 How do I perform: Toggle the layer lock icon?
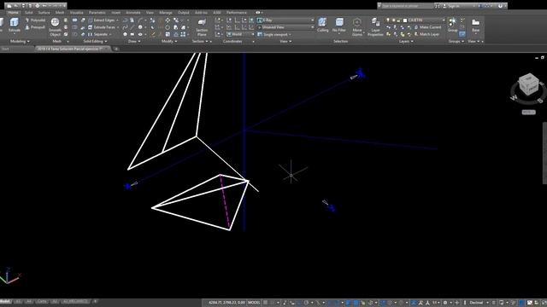coord(399,20)
